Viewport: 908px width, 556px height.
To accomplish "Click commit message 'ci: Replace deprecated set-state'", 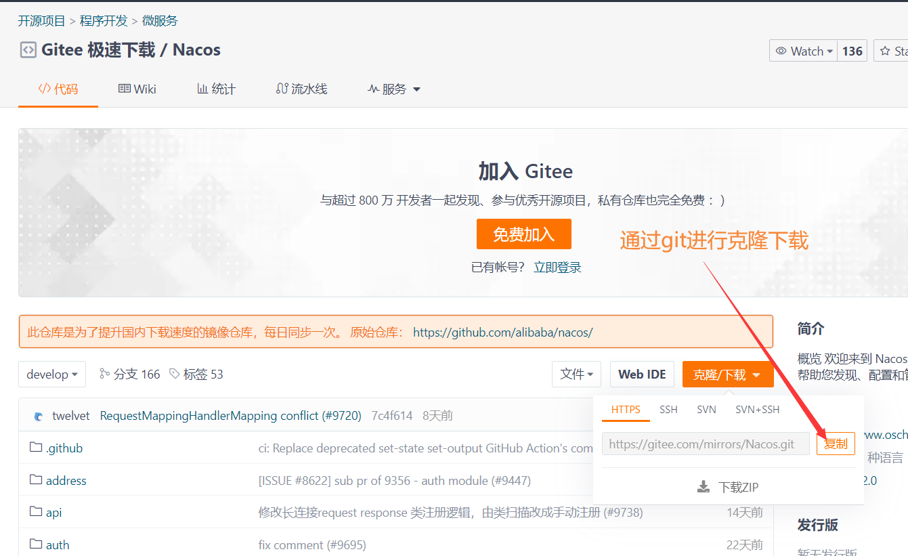I will pyautogui.click(x=425, y=448).
